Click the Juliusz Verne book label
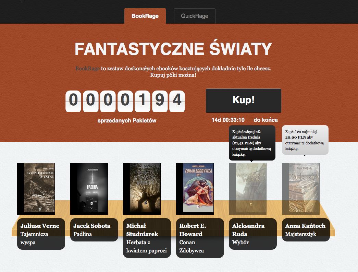Image resolution: width=358 pixels, height=272 pixels. [41, 234]
